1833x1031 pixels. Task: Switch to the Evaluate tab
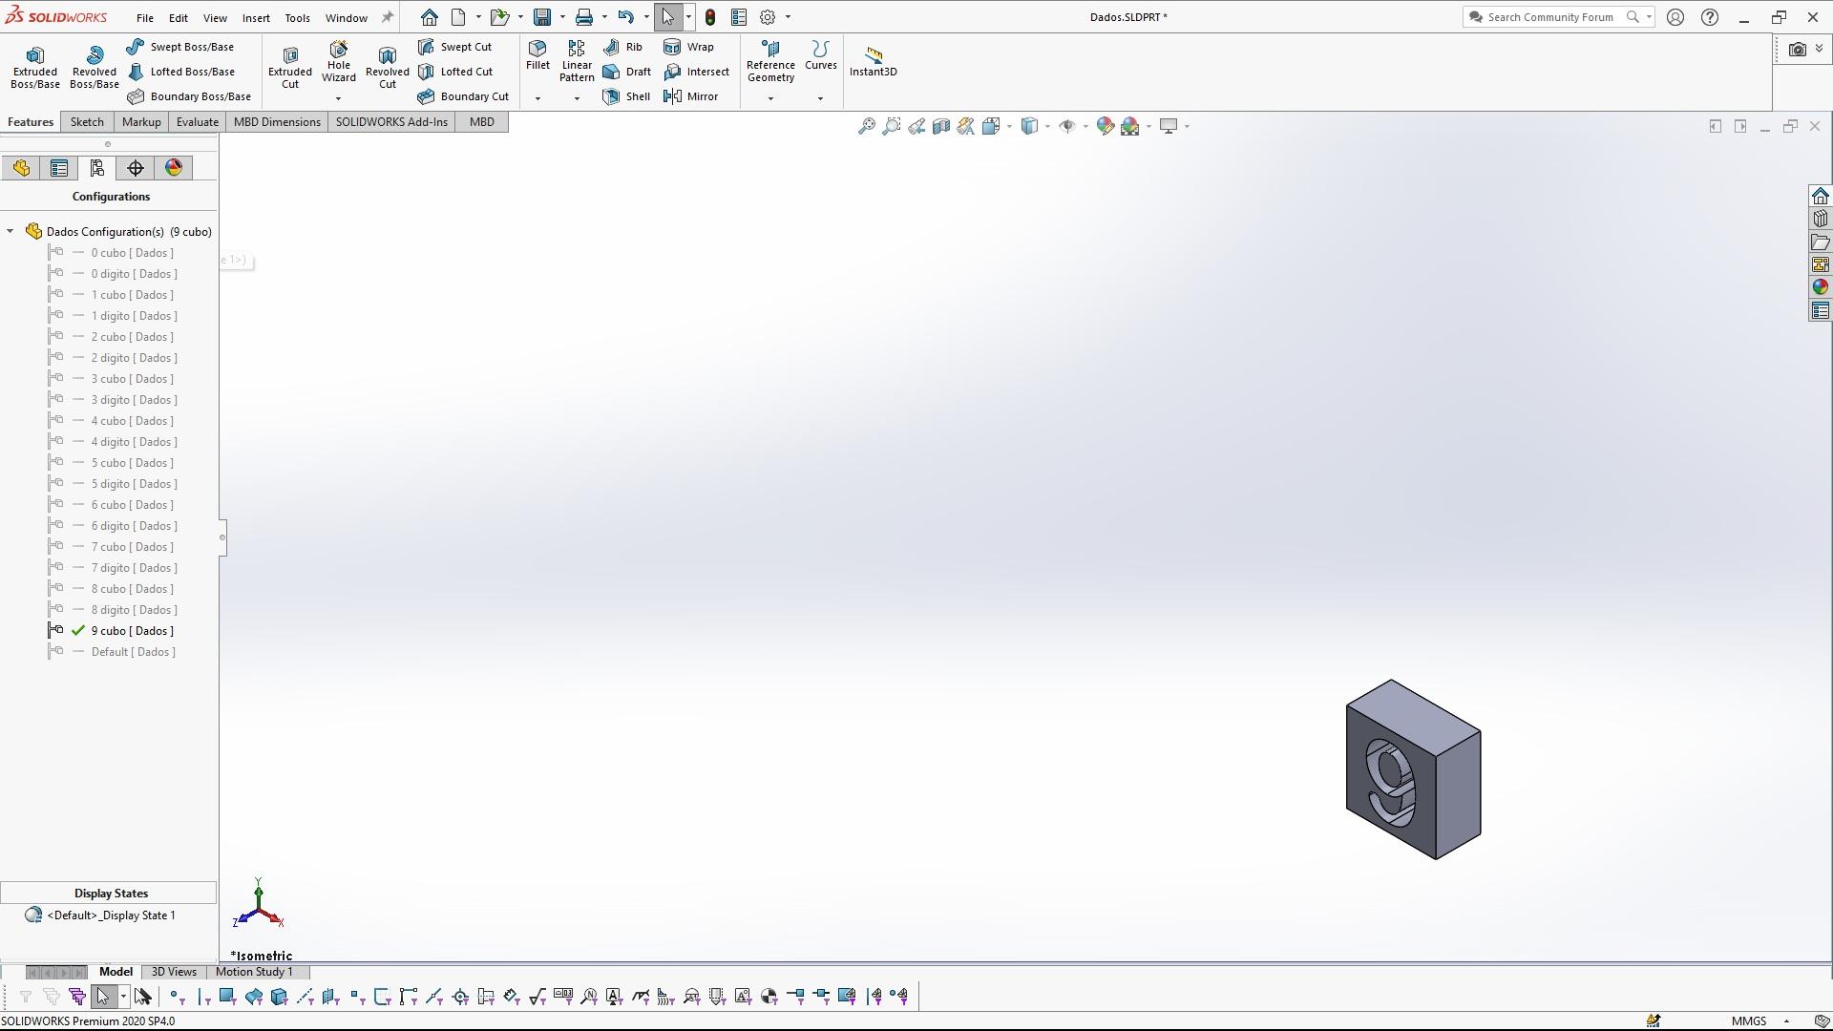pos(198,122)
